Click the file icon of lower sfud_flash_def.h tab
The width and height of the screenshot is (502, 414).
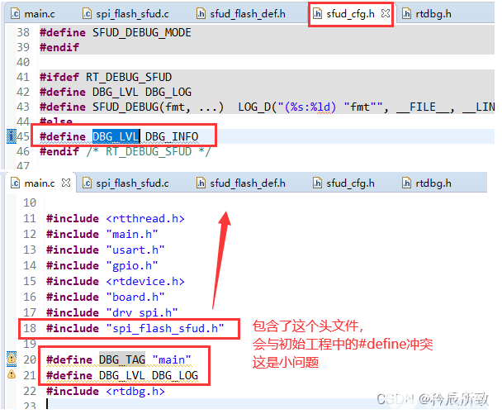[x=201, y=183]
